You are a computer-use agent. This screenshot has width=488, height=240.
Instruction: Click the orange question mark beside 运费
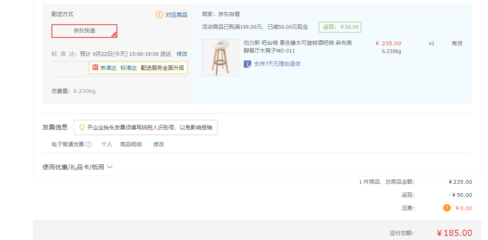point(447,208)
